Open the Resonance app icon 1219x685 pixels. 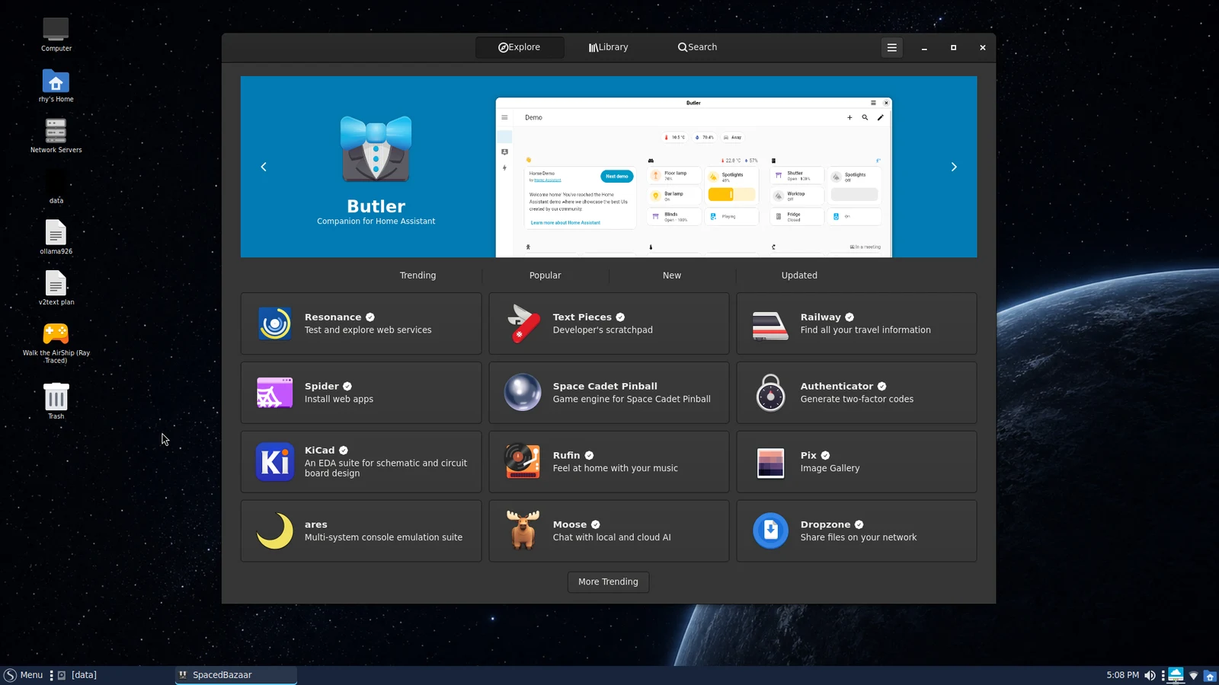coord(274,323)
